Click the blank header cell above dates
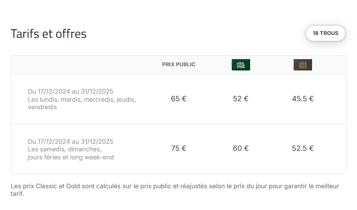Image resolution: width=357 pixels, height=210 pixels. 80,65
